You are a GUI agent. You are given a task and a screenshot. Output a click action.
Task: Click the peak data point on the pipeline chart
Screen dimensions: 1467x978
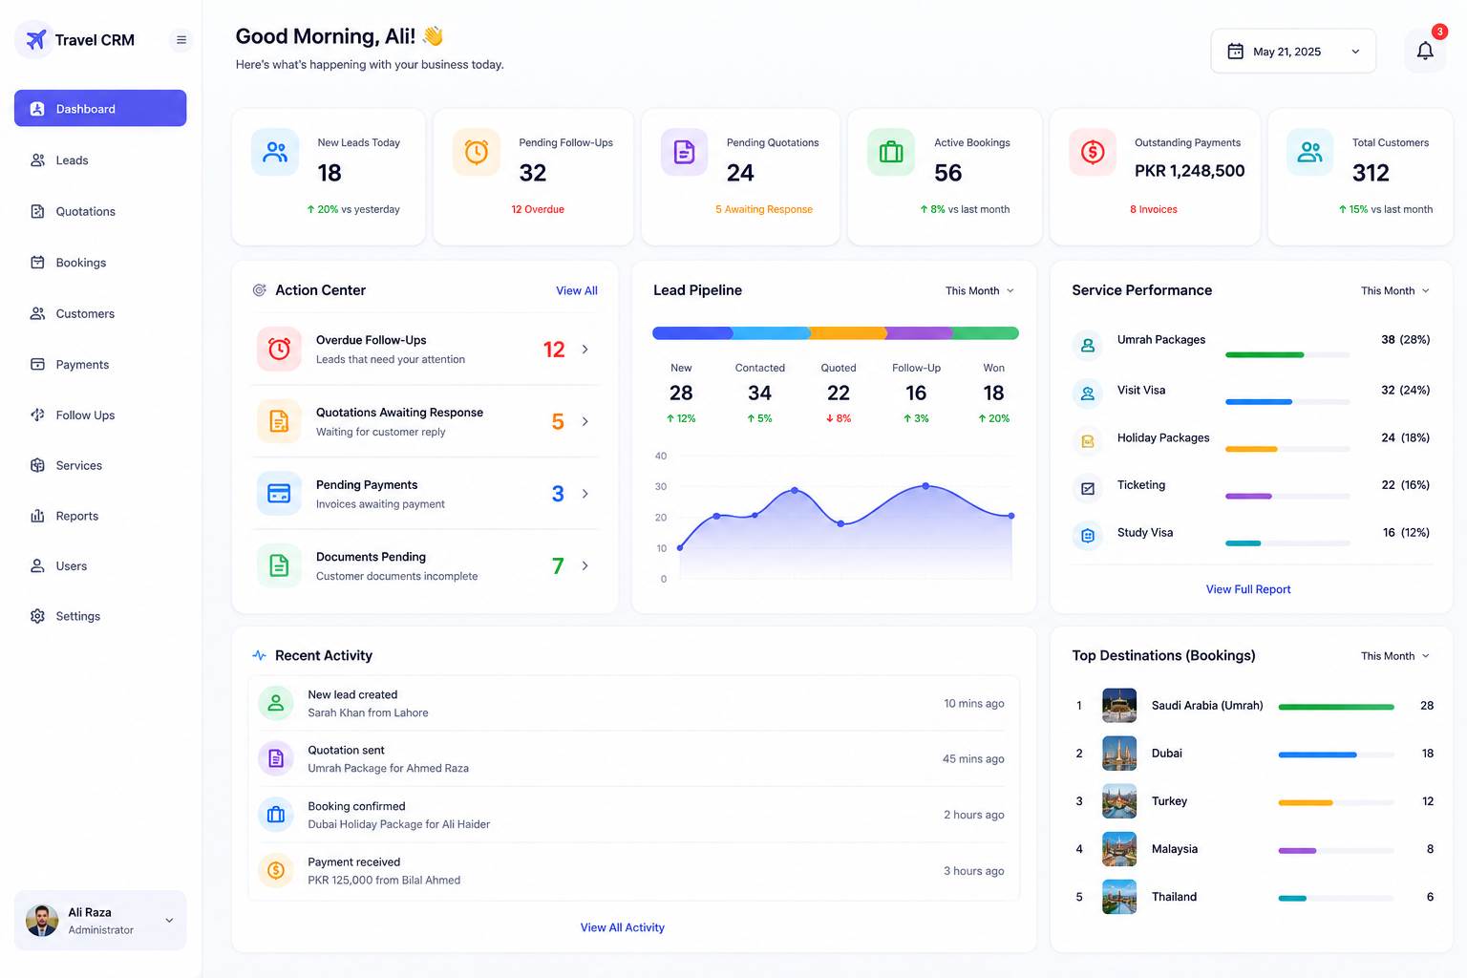(925, 486)
